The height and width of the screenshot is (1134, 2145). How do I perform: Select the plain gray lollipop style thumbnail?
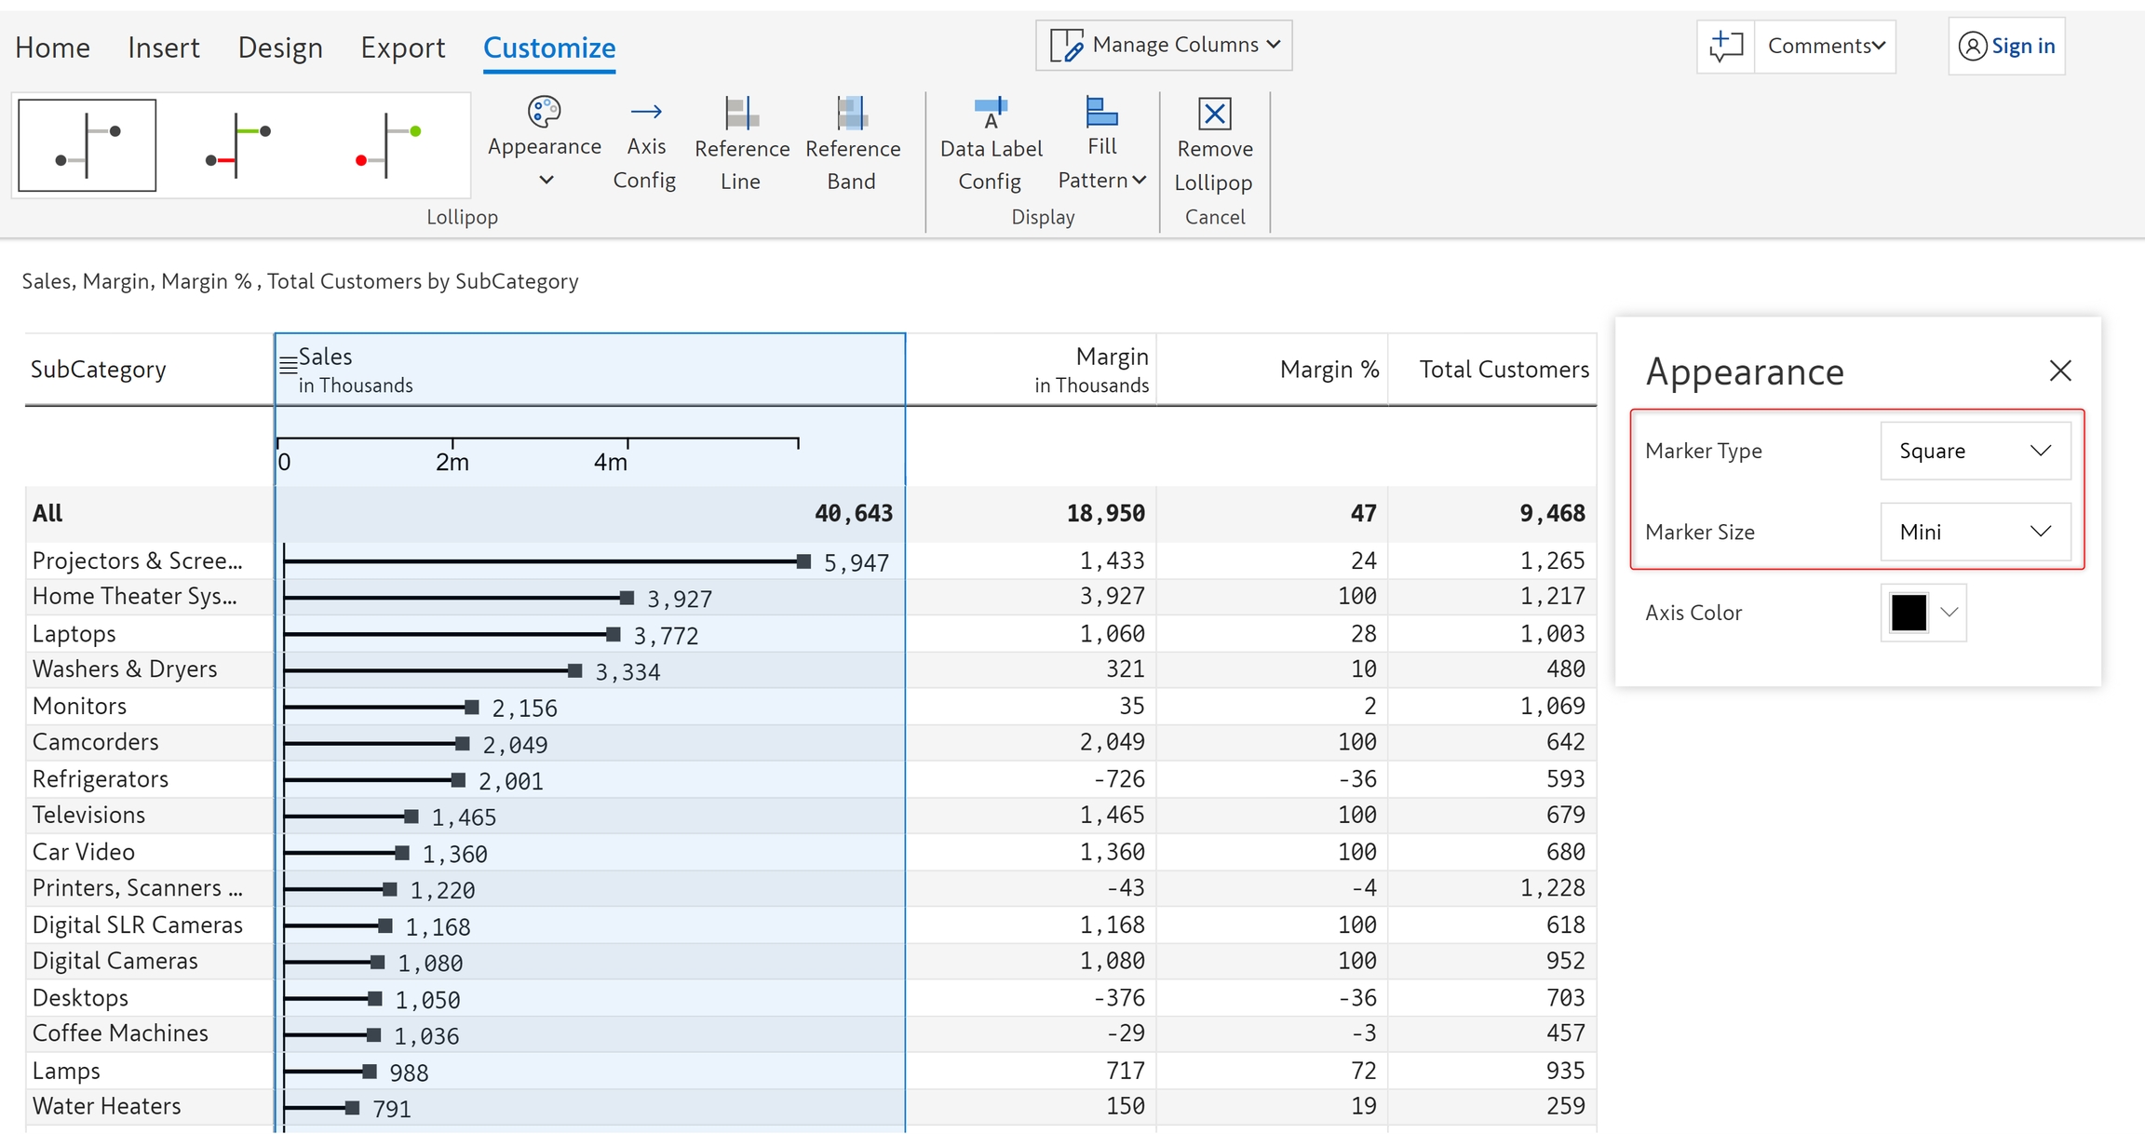click(x=88, y=145)
